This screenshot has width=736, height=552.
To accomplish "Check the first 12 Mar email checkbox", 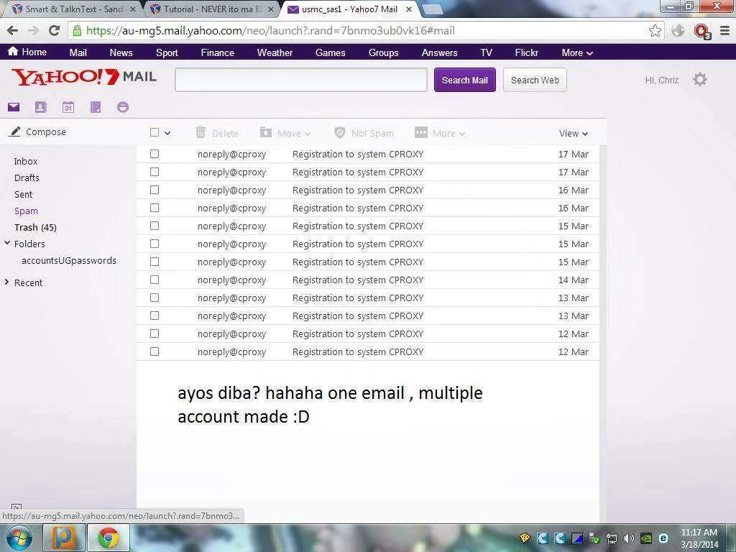I will click(x=155, y=333).
